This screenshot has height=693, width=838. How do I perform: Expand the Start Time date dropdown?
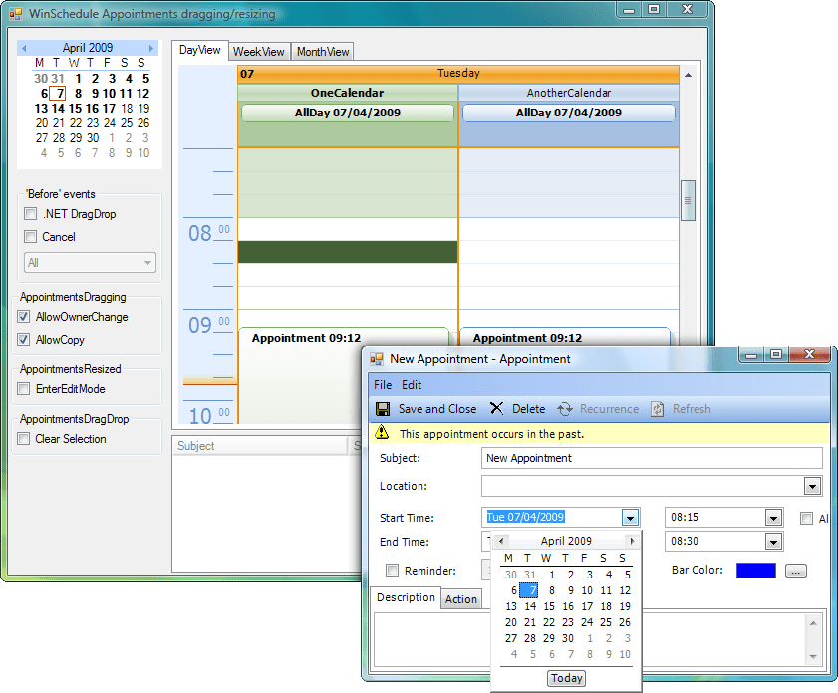[x=629, y=518]
